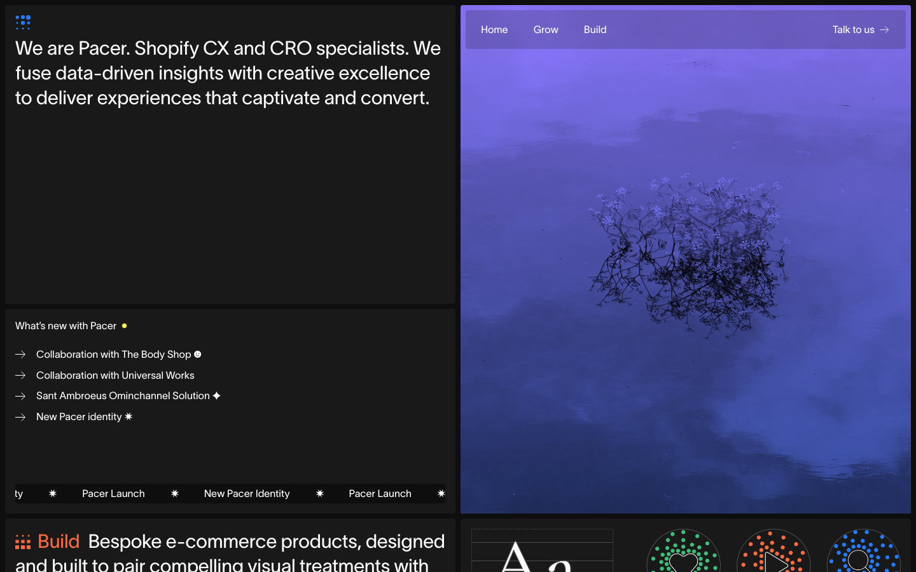Select the blue dotted magnifier icon
The image size is (916, 572).
(863, 554)
